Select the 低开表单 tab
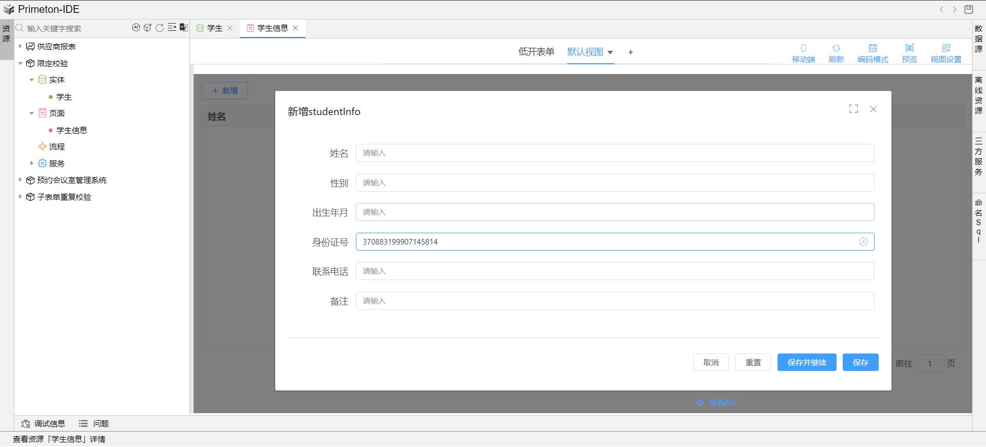986x447 pixels. pos(536,52)
